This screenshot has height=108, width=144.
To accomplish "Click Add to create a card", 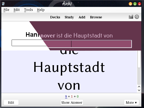I will click(82, 17).
